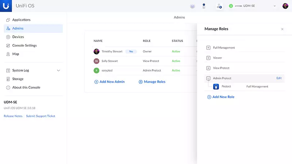Expand the System Log chevron
This screenshot has width=292, height=164.
tap(58, 70)
